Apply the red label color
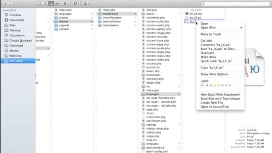Image resolution: width=272 pixels, height=153 pixels. coord(207,85)
